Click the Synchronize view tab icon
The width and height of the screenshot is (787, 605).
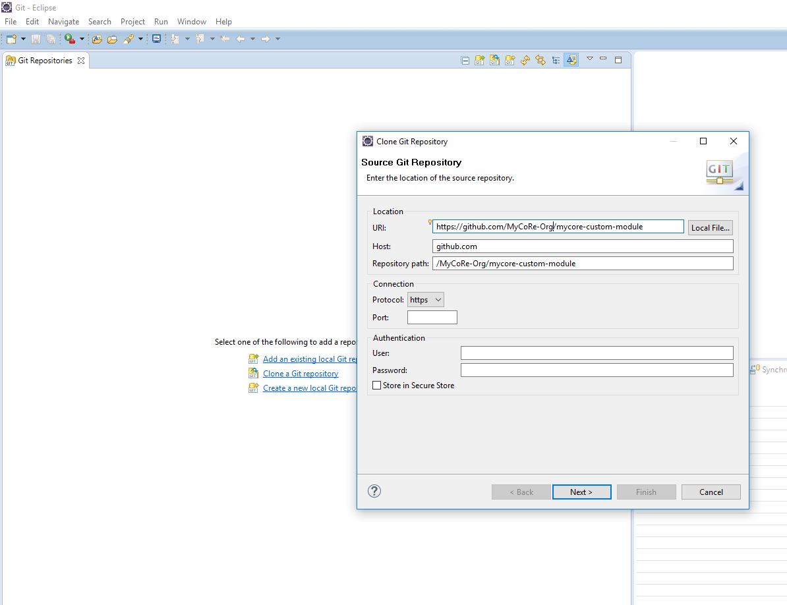click(x=755, y=369)
